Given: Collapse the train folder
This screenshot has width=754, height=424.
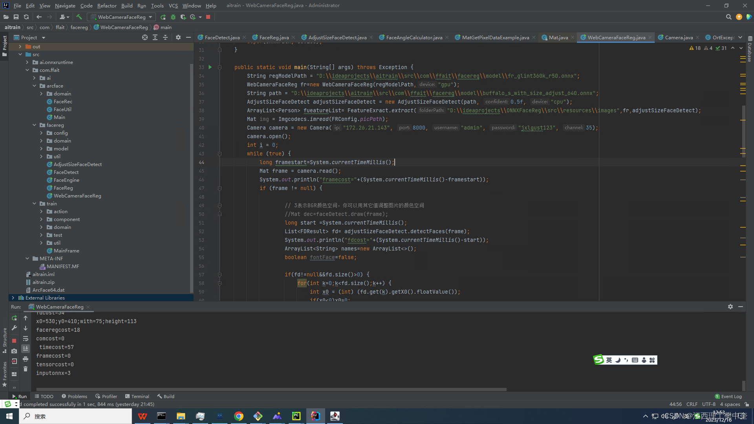Looking at the screenshot, I should [x=34, y=203].
